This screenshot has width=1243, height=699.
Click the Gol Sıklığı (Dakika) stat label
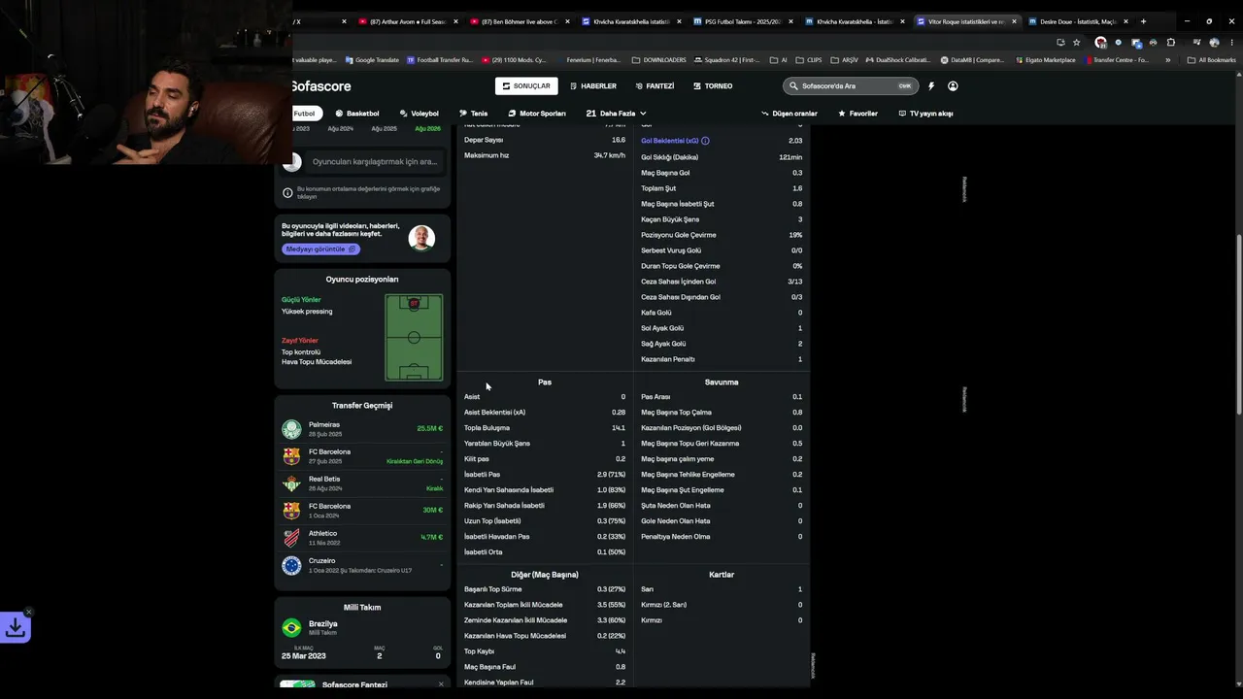coord(670,157)
